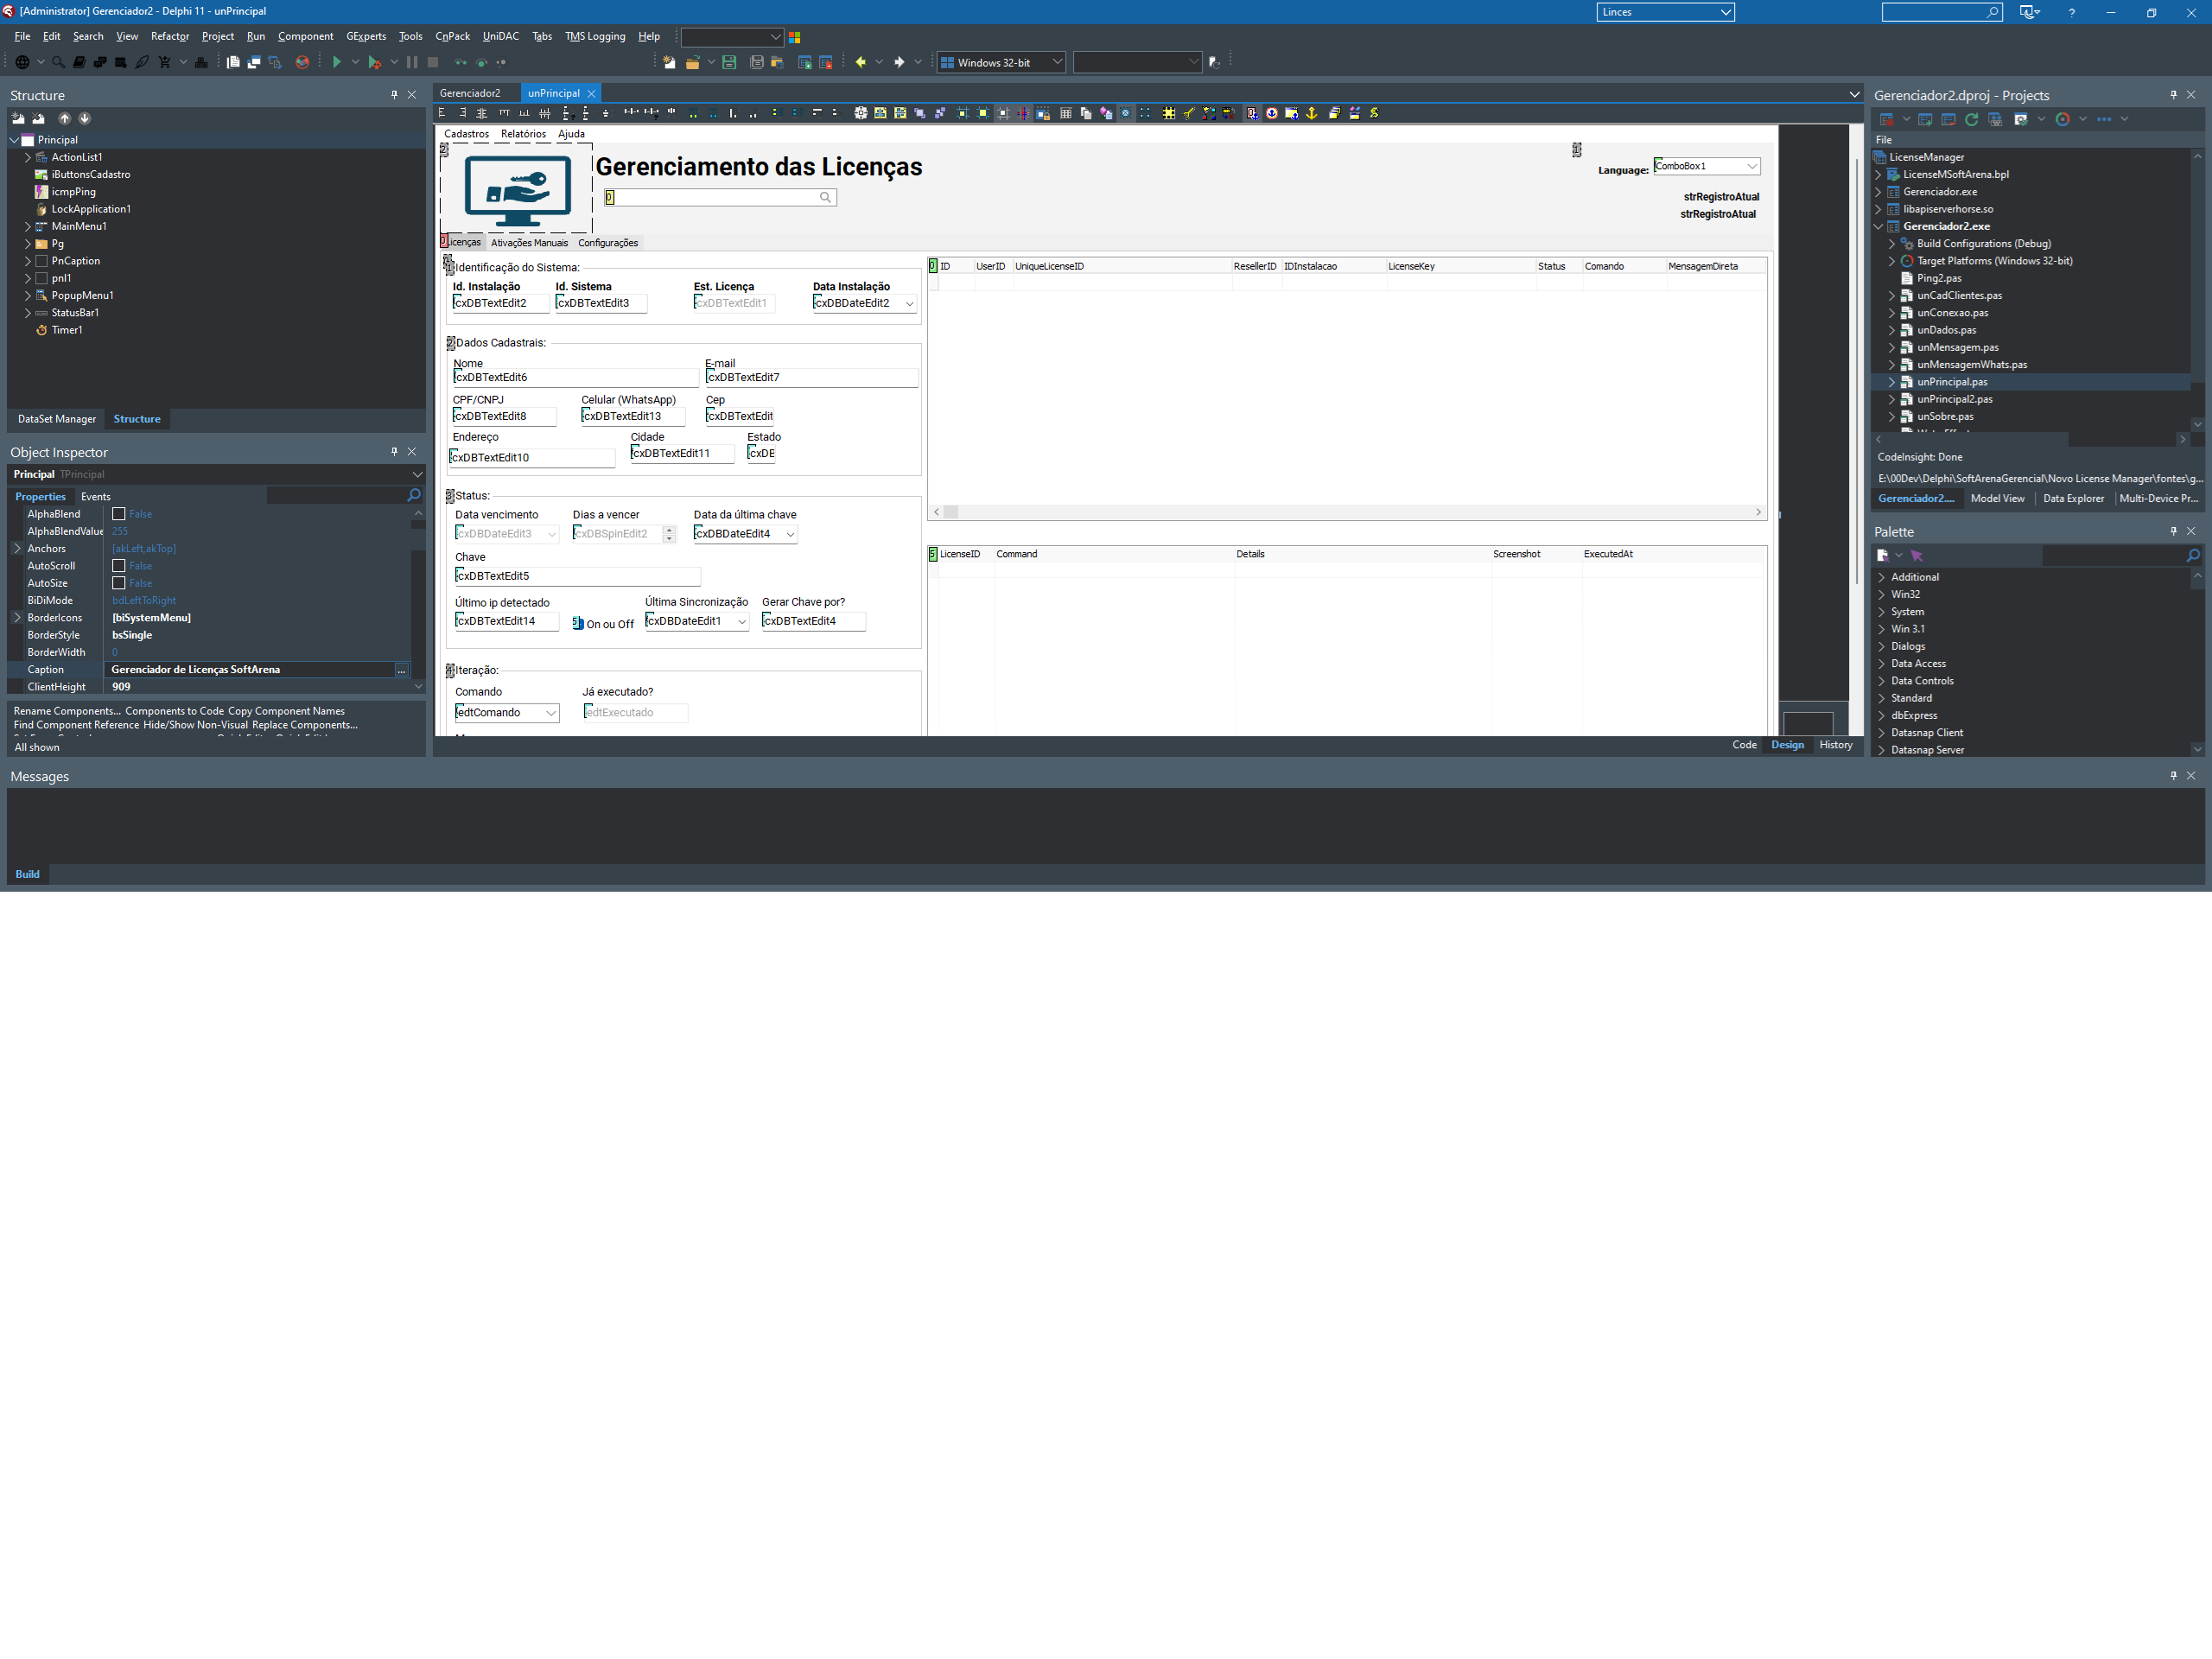
Task: Select the Events tab in Object Inspector
Action: coord(96,496)
